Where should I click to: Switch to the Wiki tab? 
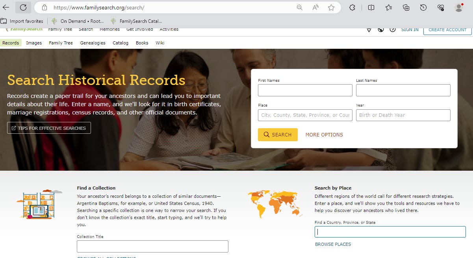pyautogui.click(x=160, y=43)
